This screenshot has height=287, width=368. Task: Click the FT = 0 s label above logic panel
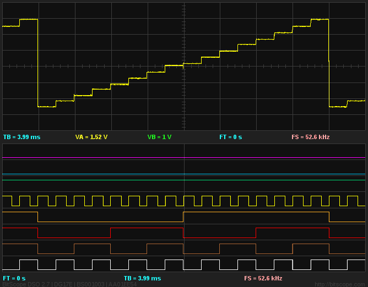230,137
